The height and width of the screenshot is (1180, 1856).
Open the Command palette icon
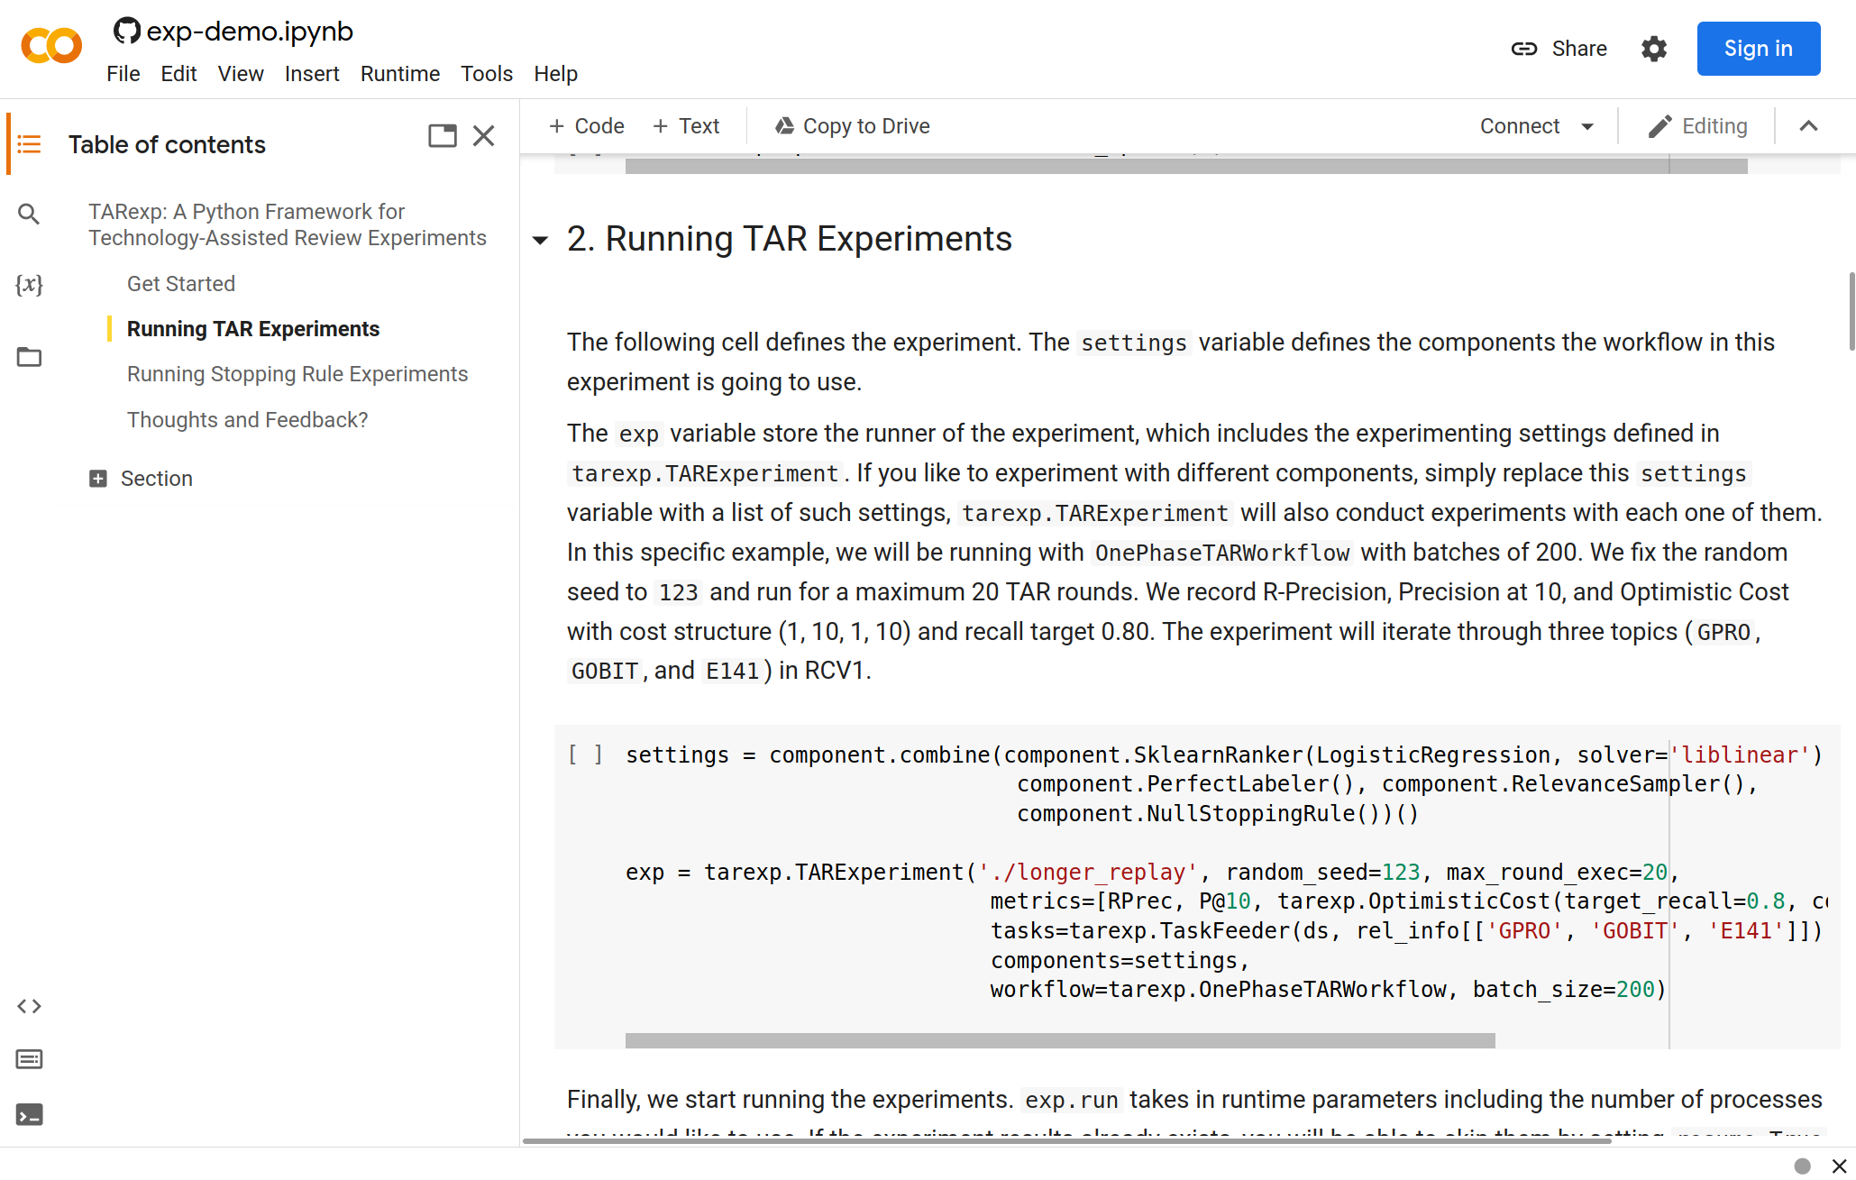pos(29,1059)
